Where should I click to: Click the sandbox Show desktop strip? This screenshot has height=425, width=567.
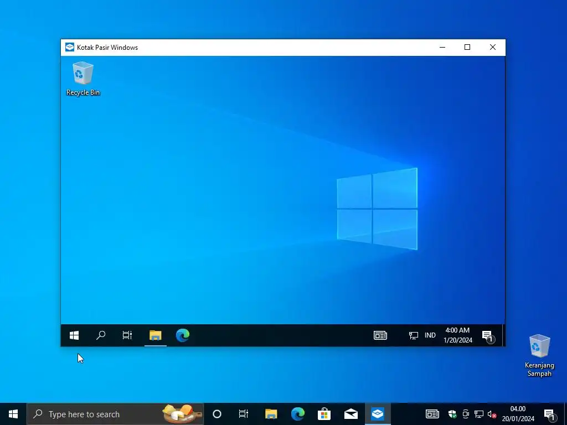click(503, 335)
